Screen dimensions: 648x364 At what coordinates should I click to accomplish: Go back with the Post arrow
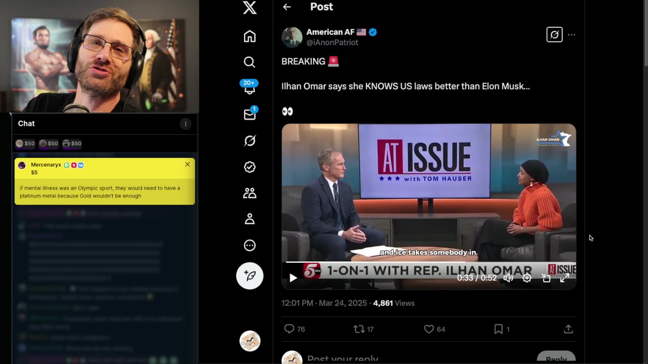tap(287, 7)
